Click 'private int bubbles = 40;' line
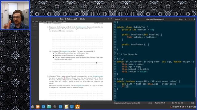 (138, 30)
